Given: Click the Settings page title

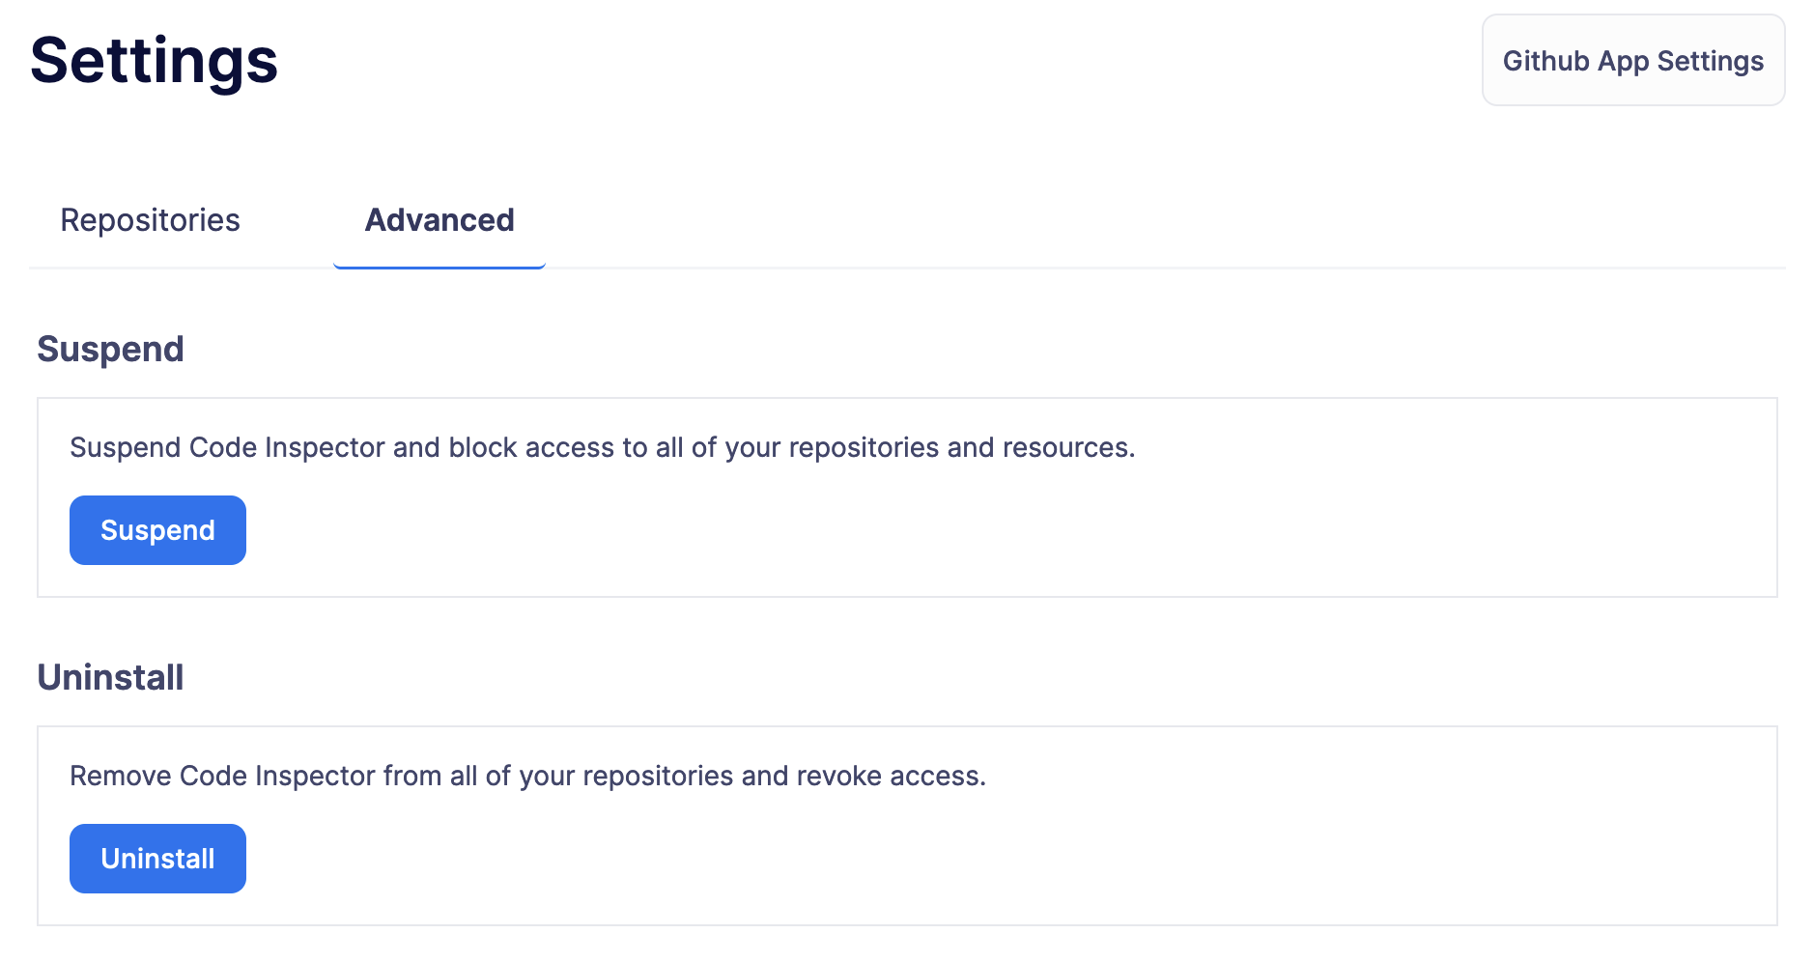Looking at the screenshot, I should 153,60.
